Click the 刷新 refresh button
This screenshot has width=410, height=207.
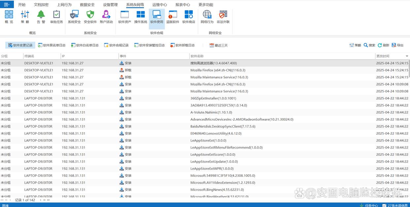384,45
